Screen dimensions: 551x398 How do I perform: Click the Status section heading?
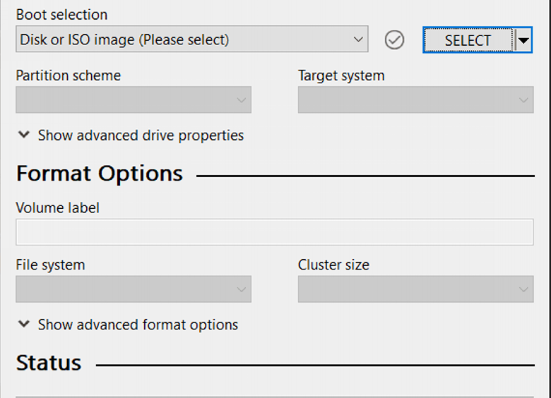point(49,363)
